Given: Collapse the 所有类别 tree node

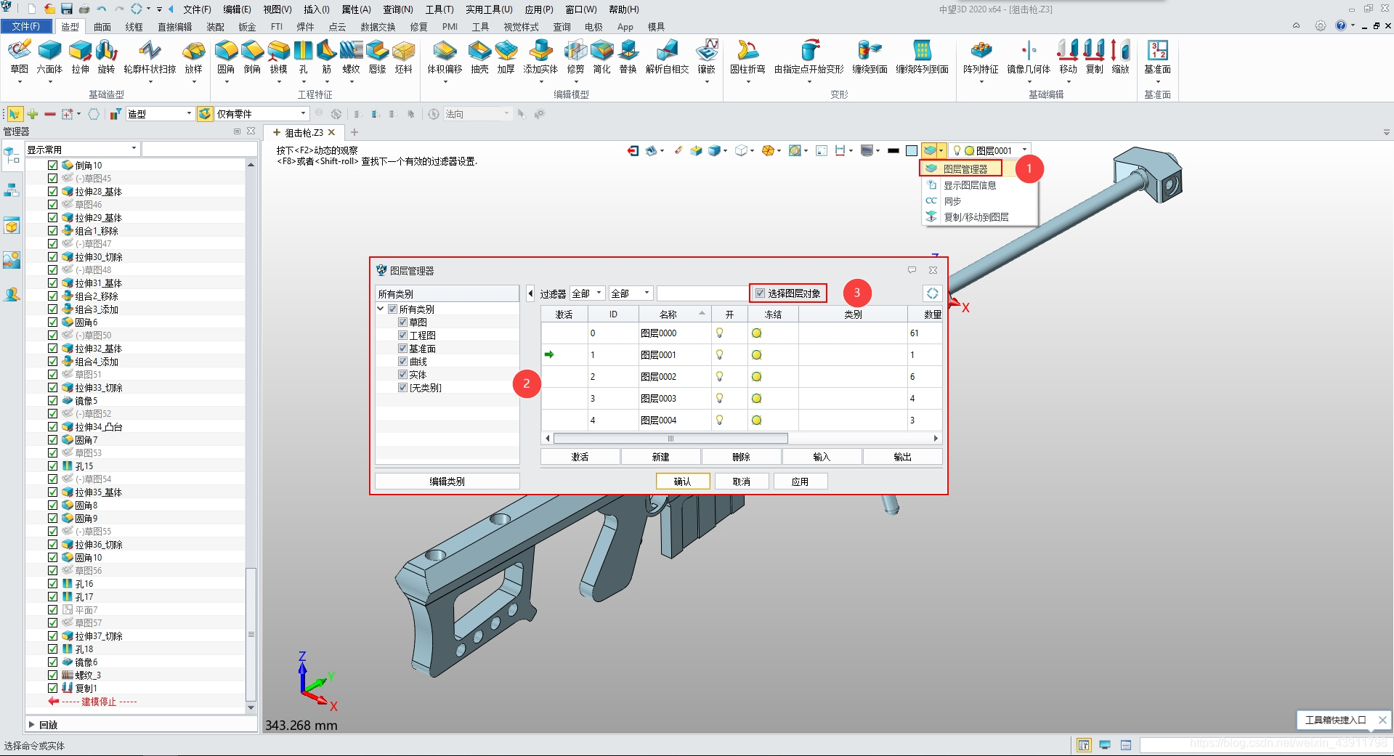Looking at the screenshot, I should 381,309.
